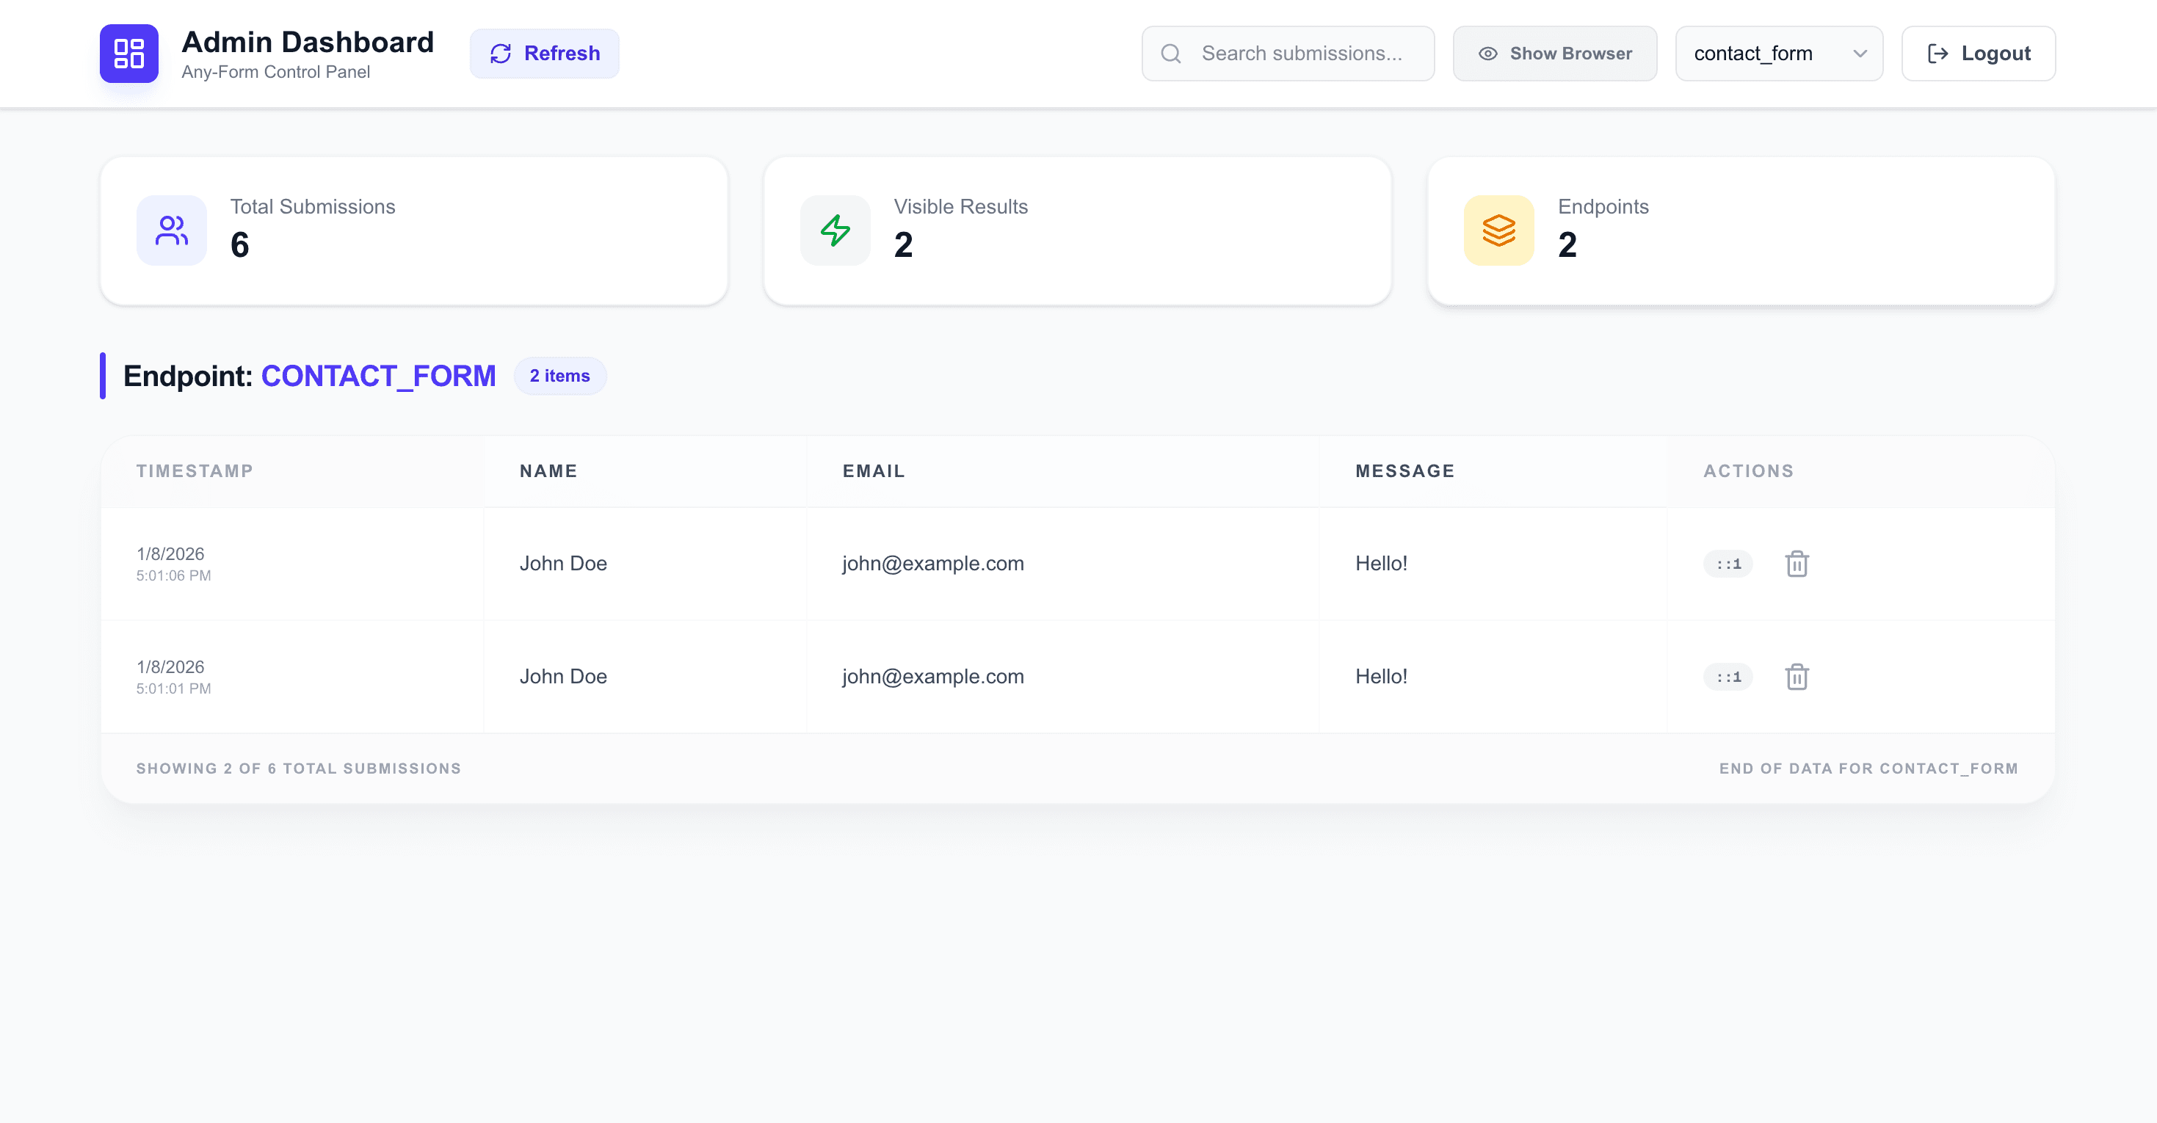The image size is (2157, 1123).
Task: Click the Total Submissions count 6
Action: coord(239,245)
